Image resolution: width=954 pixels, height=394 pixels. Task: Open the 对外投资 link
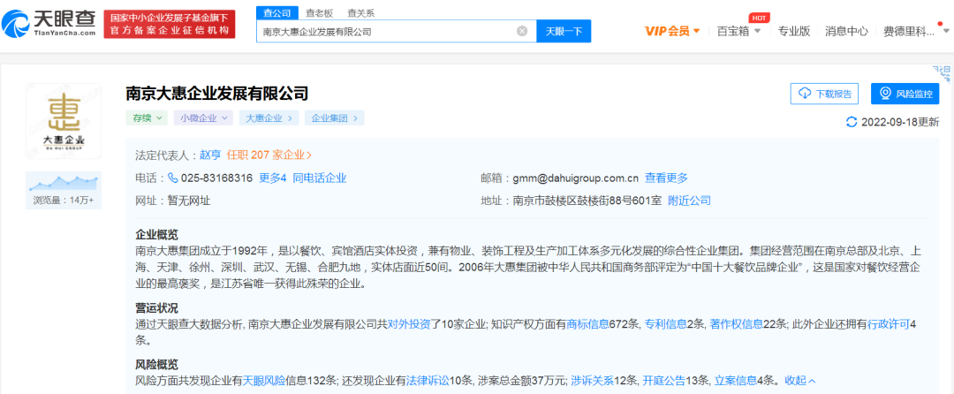pos(409,324)
